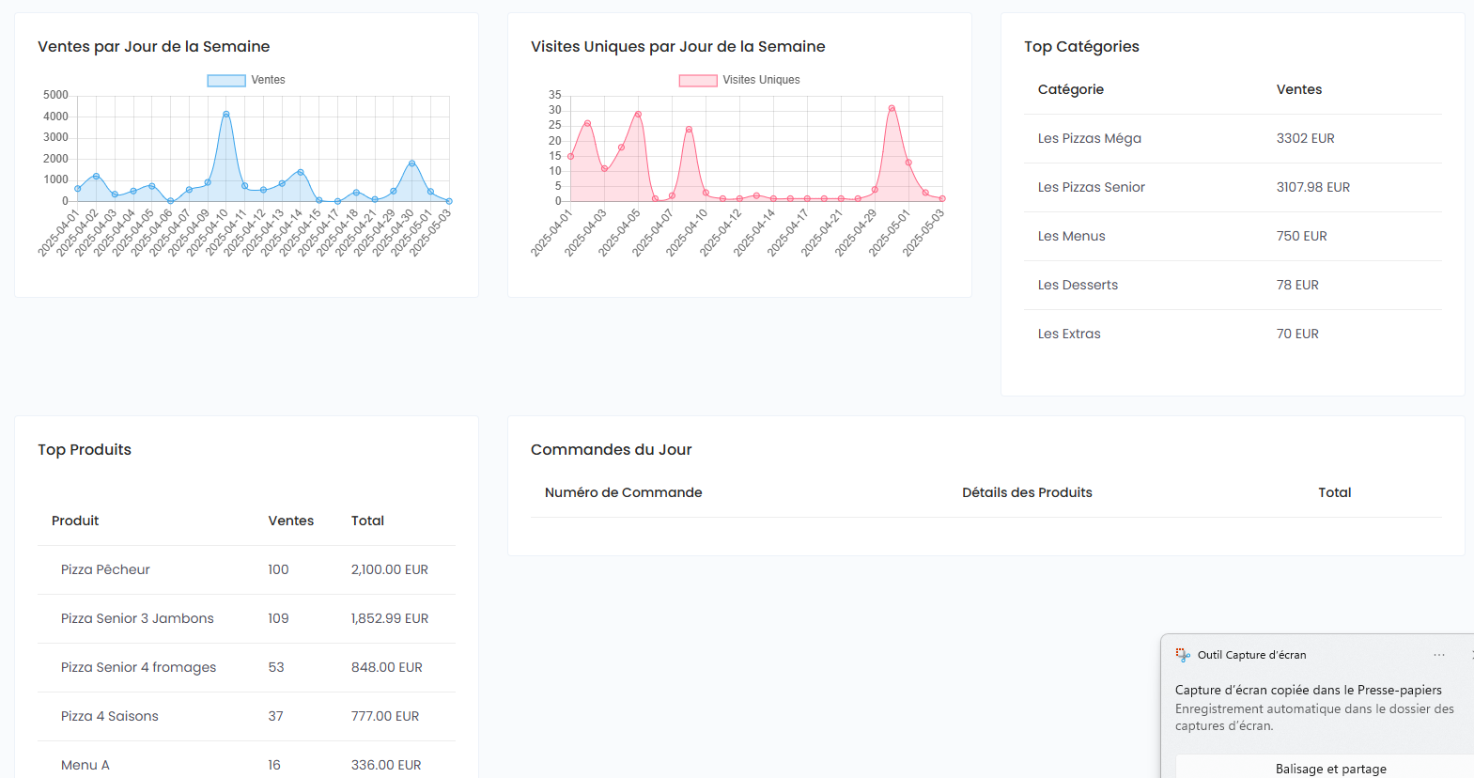Click the 'Détails des Produits' column header
The image size is (1474, 778).
[x=1027, y=492]
